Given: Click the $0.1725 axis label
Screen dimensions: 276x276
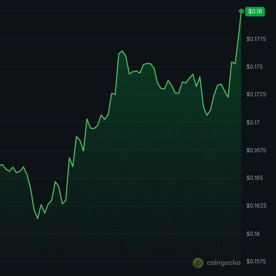Looking at the screenshot, I should pos(256,94).
